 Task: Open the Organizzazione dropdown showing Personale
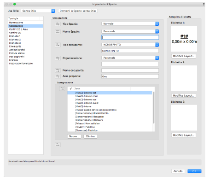[130, 58]
